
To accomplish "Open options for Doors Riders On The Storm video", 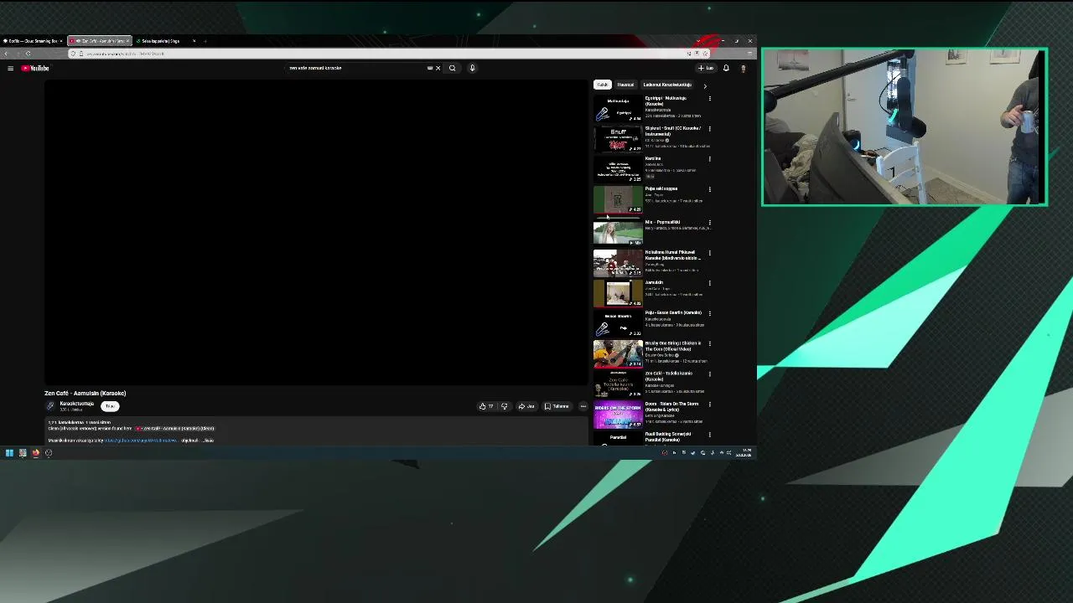I will [x=709, y=405].
